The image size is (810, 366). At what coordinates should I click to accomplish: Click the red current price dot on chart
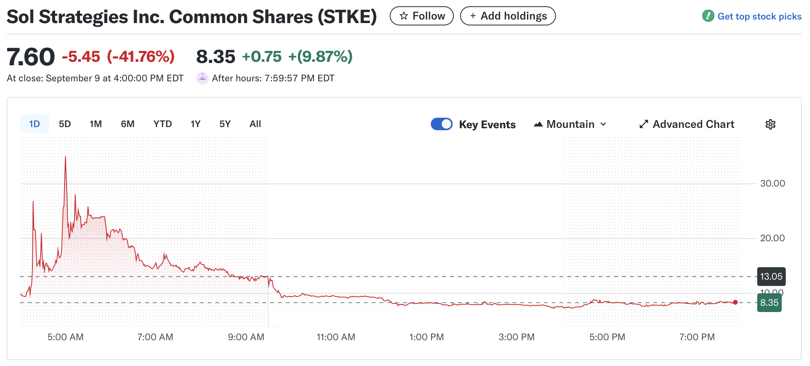click(x=735, y=302)
